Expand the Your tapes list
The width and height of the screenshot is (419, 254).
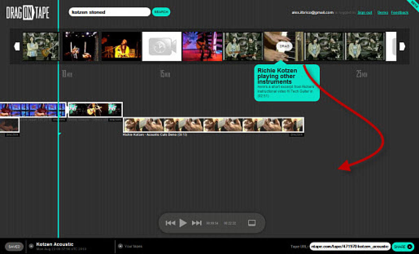pos(120,246)
